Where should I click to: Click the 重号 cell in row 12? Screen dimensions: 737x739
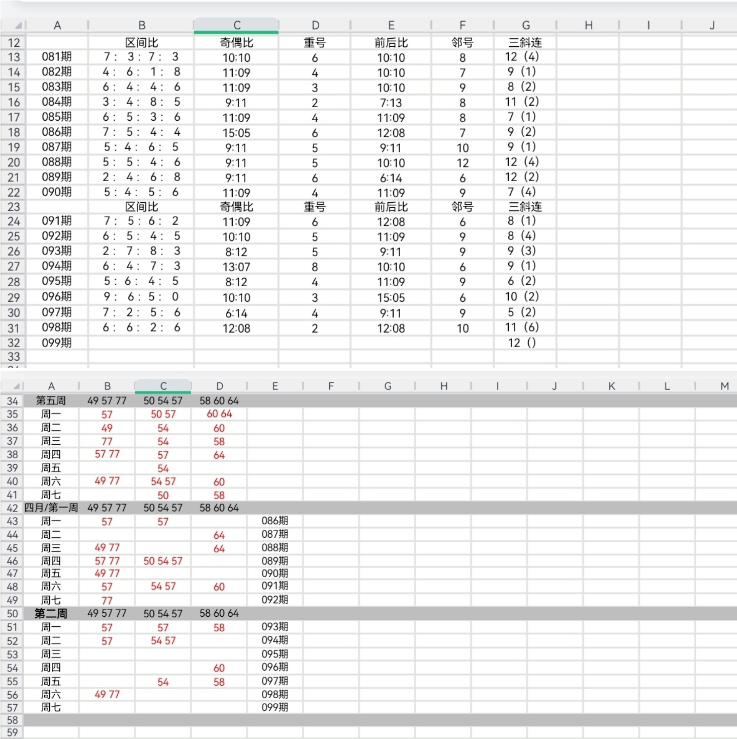[315, 43]
